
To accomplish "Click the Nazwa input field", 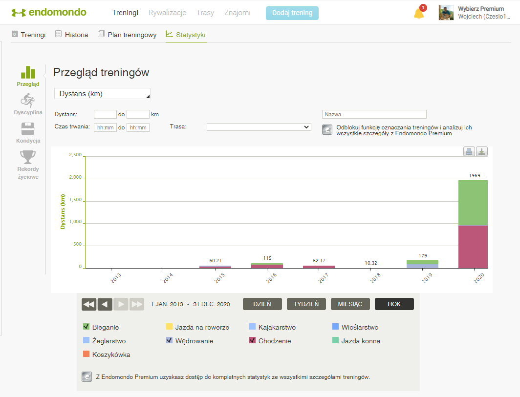I will (x=374, y=114).
